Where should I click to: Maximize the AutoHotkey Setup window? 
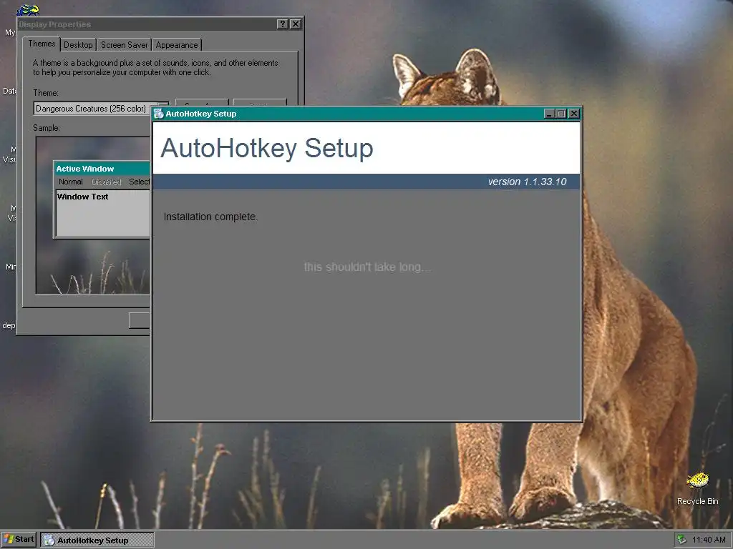tap(561, 114)
